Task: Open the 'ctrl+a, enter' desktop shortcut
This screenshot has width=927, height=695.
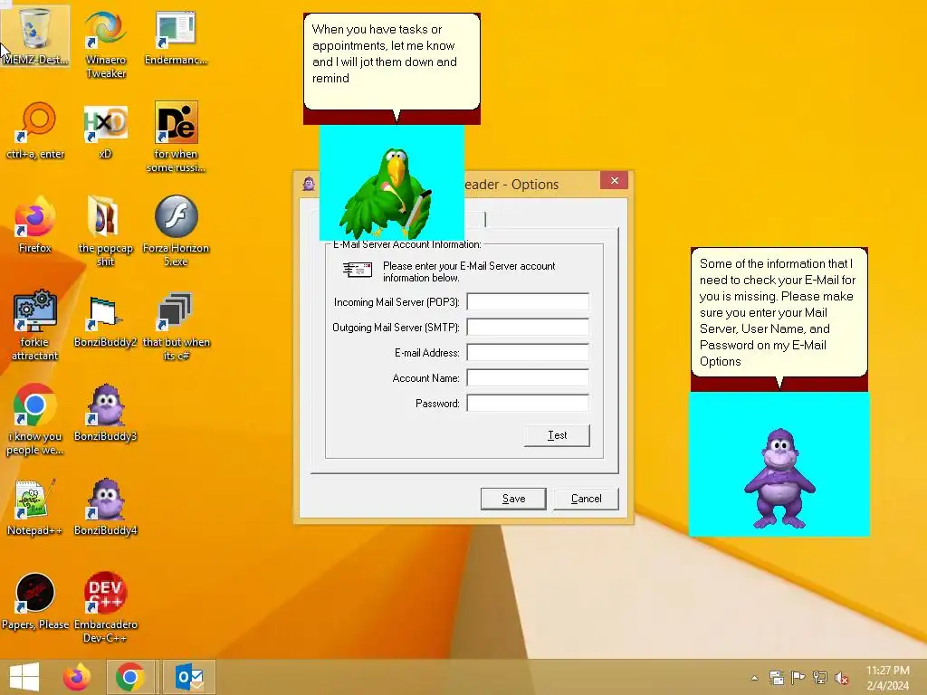Action: (35, 130)
